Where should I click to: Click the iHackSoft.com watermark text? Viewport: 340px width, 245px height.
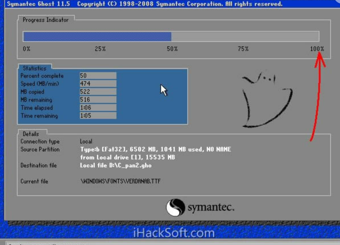(x=174, y=232)
